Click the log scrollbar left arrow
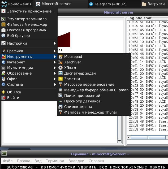168x169 pixels. (x=129, y=137)
